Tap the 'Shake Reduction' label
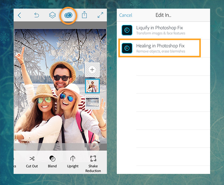 (93, 168)
